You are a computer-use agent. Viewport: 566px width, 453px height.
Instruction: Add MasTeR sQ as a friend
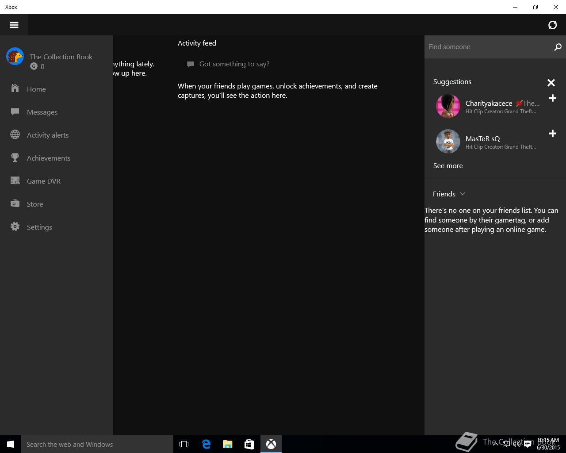point(552,134)
